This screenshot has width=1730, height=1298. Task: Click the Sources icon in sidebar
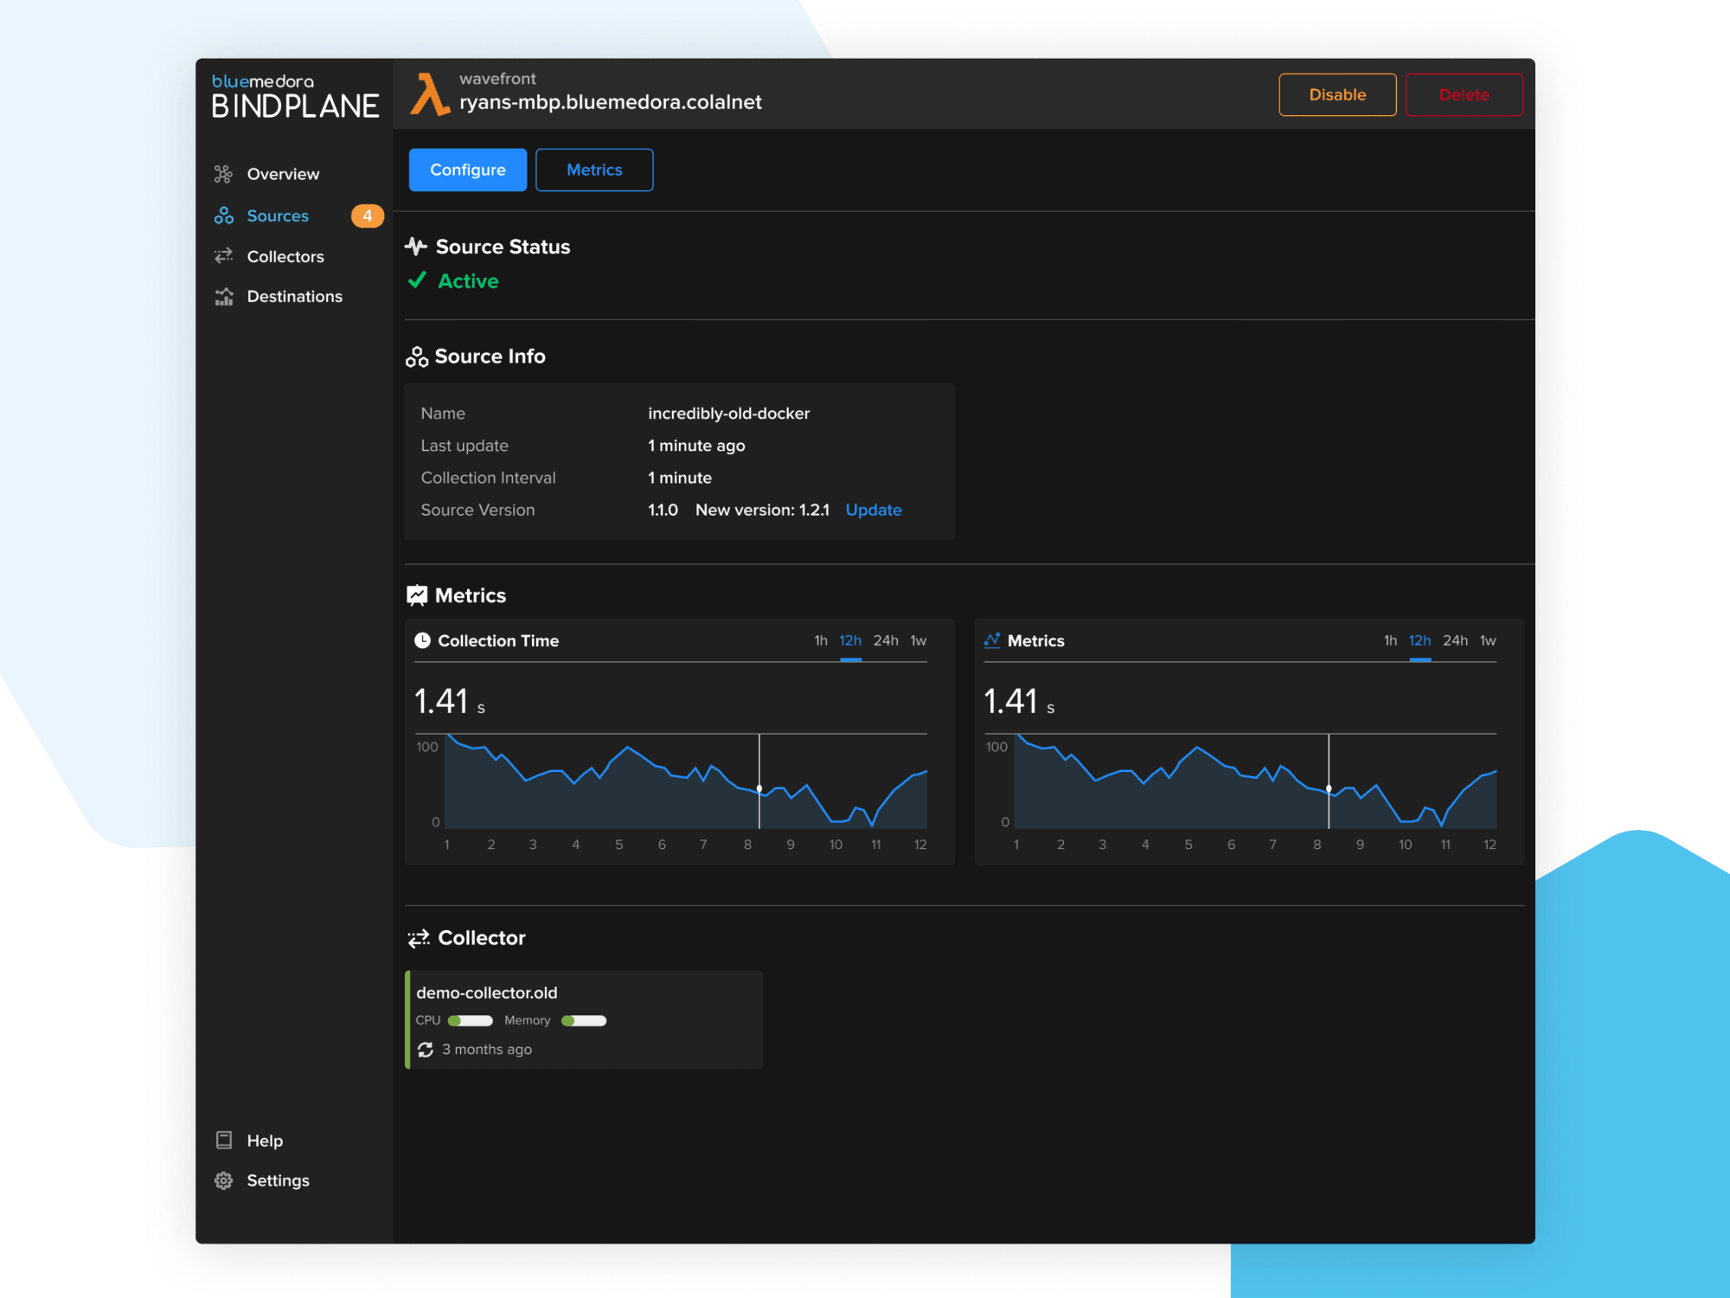[x=224, y=215]
